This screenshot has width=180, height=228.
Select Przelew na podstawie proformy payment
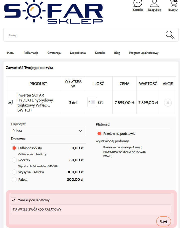click(99, 133)
